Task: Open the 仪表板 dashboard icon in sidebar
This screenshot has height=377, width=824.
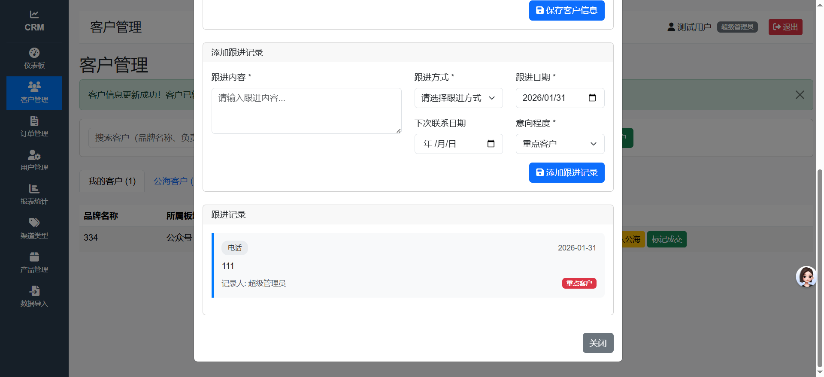Action: [x=34, y=53]
